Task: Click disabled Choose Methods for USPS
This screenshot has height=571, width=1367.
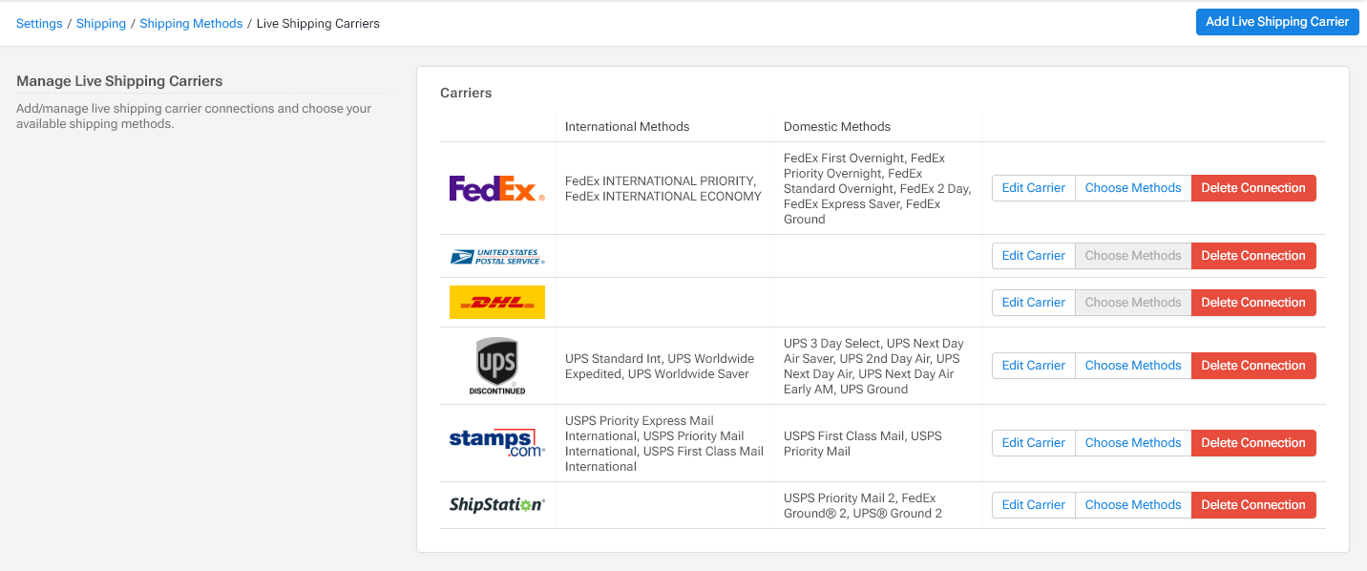Action: (x=1133, y=256)
